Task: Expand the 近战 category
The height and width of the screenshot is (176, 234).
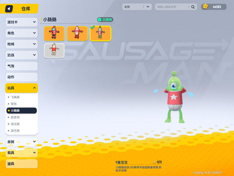Action: (21, 55)
